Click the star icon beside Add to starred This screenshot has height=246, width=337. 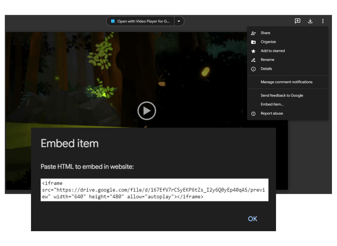253,51
